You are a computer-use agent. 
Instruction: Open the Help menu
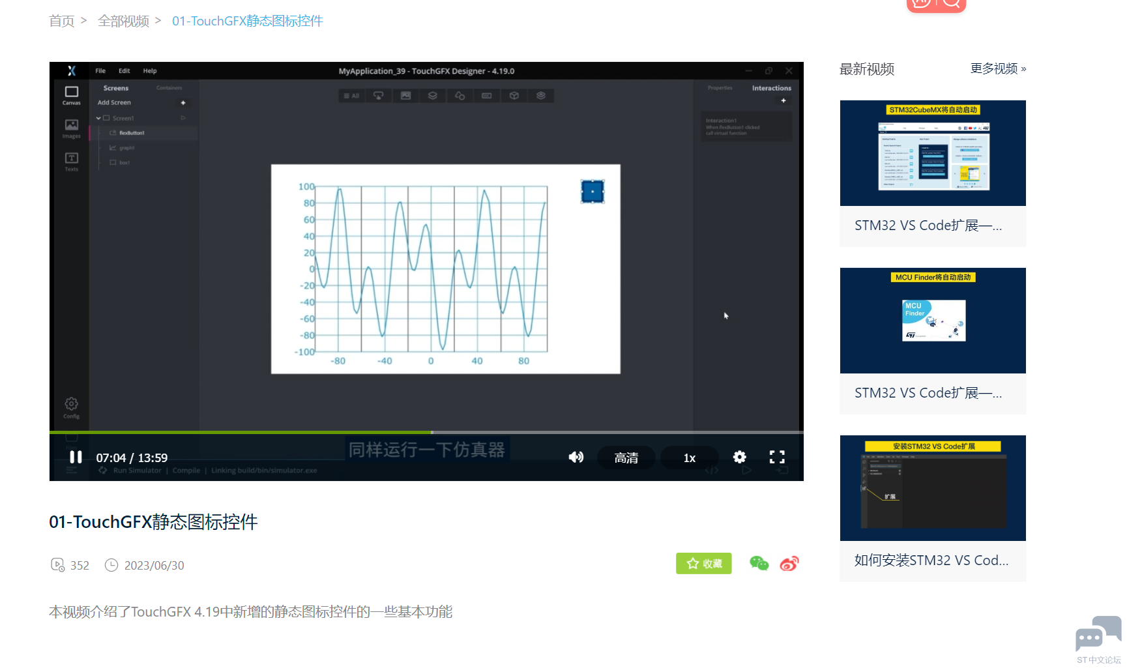(x=150, y=71)
